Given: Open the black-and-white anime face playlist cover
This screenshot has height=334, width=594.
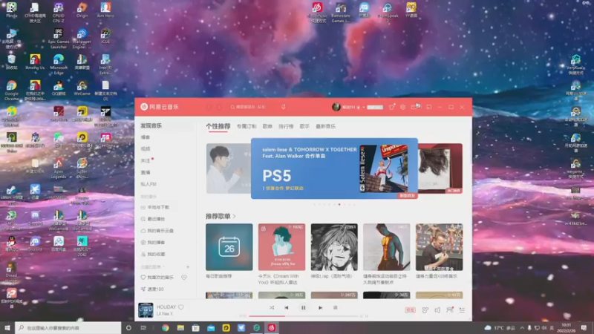Looking at the screenshot, I should tap(334, 247).
